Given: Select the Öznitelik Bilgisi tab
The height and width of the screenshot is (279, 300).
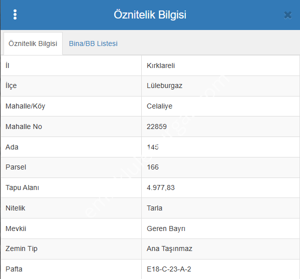Looking at the screenshot, I should coord(33,43).
